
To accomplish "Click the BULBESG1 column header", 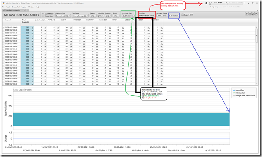I will pos(77,20).
